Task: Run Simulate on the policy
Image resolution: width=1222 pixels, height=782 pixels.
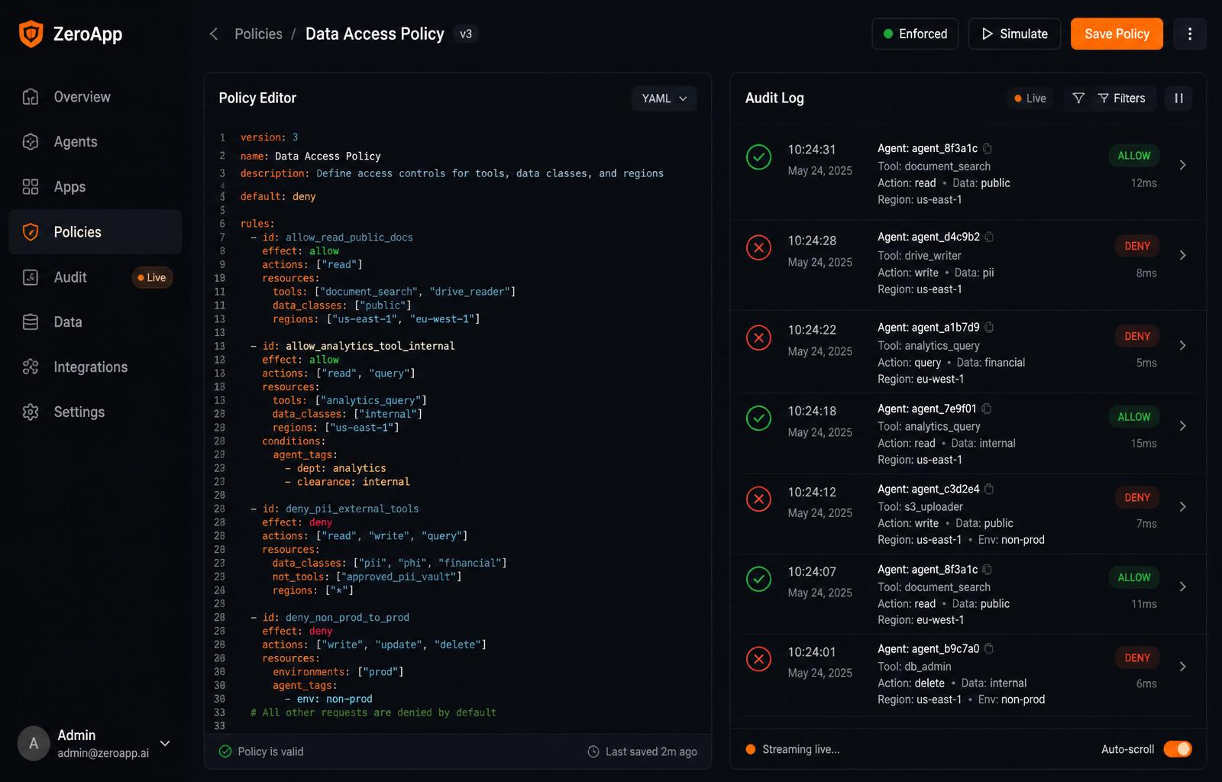Action: 1014,34
